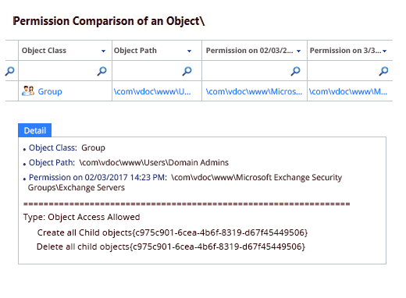Click the magnifier in the Permission on 02/03/2... filter
406x298 pixels.
(x=295, y=71)
